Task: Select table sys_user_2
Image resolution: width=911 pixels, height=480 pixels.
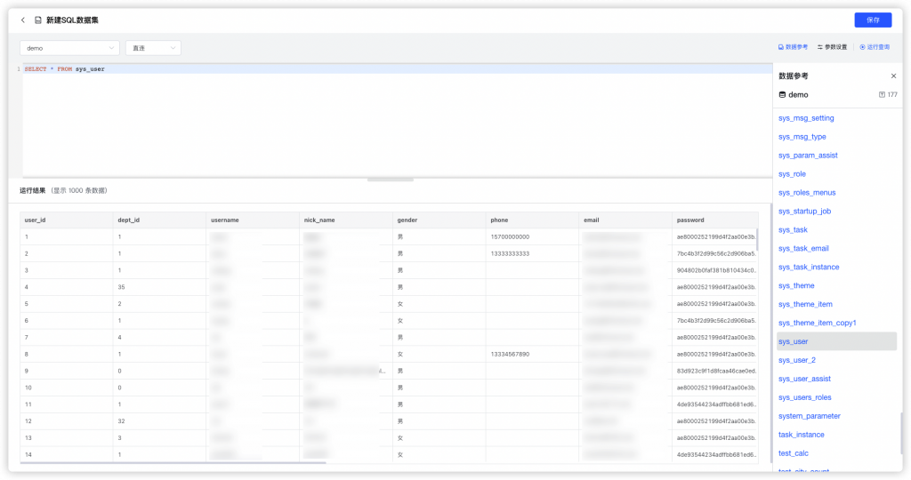Action: (796, 360)
